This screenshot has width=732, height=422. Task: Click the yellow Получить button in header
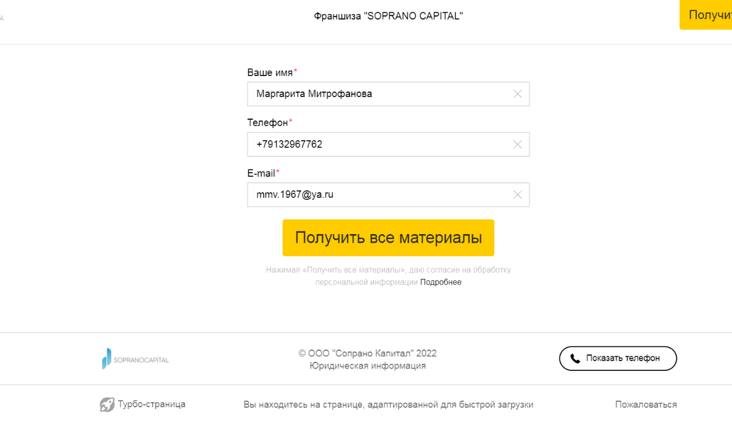706,15
